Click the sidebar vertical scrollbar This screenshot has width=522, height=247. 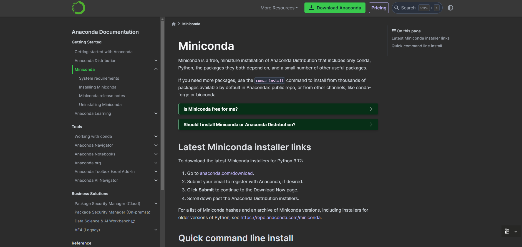[162, 105]
